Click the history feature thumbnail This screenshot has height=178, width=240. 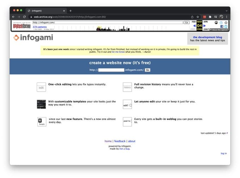pyautogui.click(x=127, y=87)
